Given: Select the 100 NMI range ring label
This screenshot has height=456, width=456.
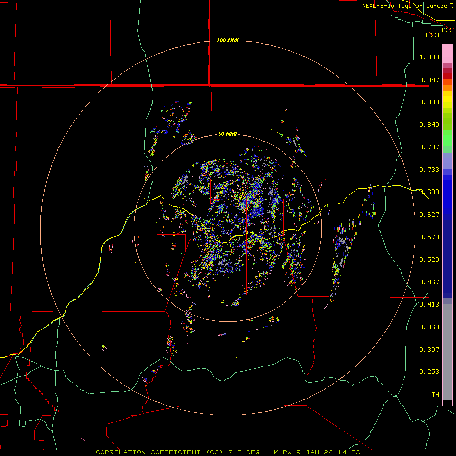Looking at the screenshot, I should pos(227,40).
